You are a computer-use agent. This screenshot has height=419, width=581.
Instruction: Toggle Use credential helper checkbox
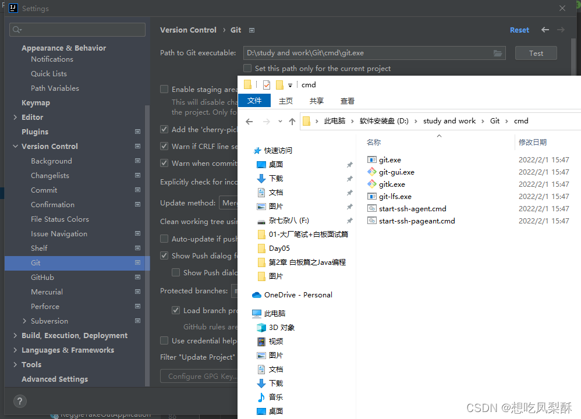point(164,340)
